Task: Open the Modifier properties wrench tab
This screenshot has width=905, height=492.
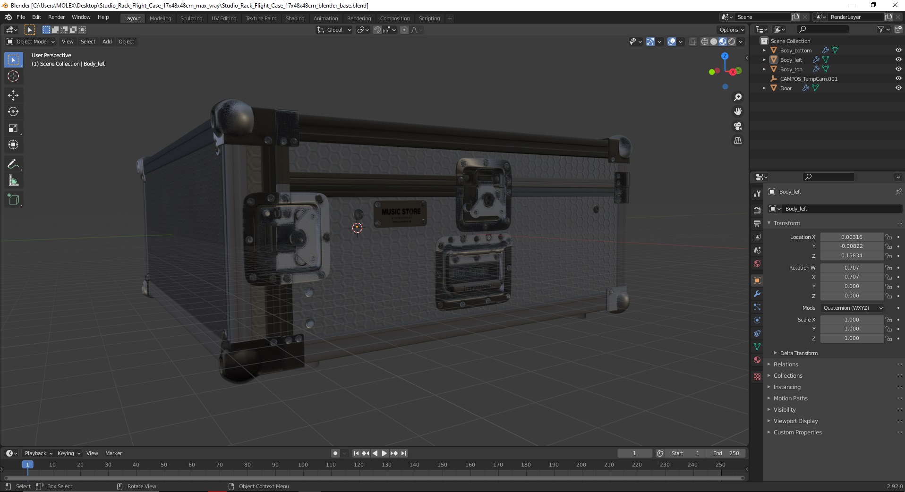Action: tap(757, 294)
